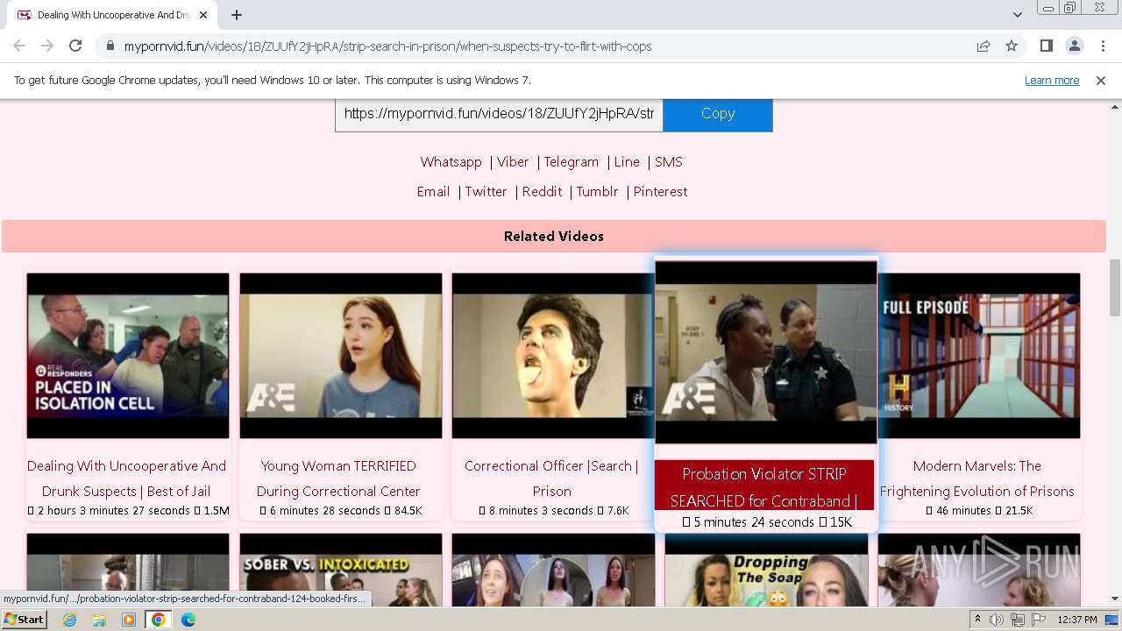
Task: Open the Modern Marvels Full Episode thumbnail
Action: (979, 356)
